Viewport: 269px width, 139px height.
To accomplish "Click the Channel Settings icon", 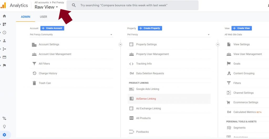I will pyautogui.click(x=229, y=93).
